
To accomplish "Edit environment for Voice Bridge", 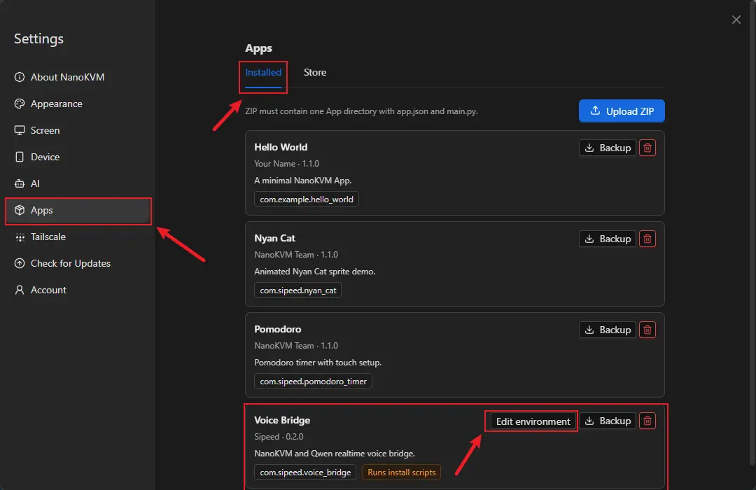I will 533,421.
